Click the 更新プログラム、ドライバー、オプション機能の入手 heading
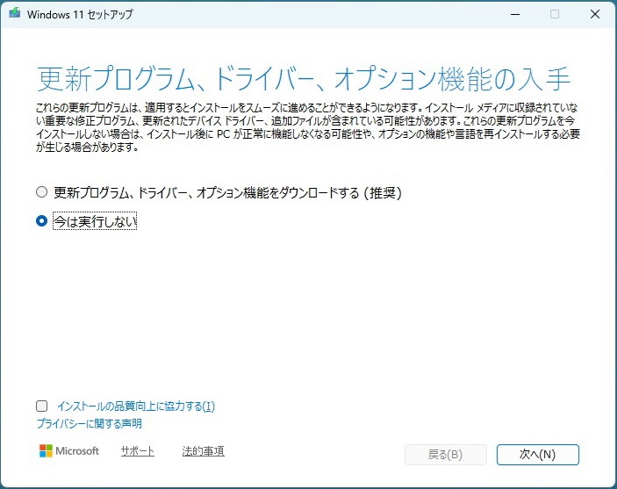Image resolution: width=617 pixels, height=489 pixels. tap(305, 79)
